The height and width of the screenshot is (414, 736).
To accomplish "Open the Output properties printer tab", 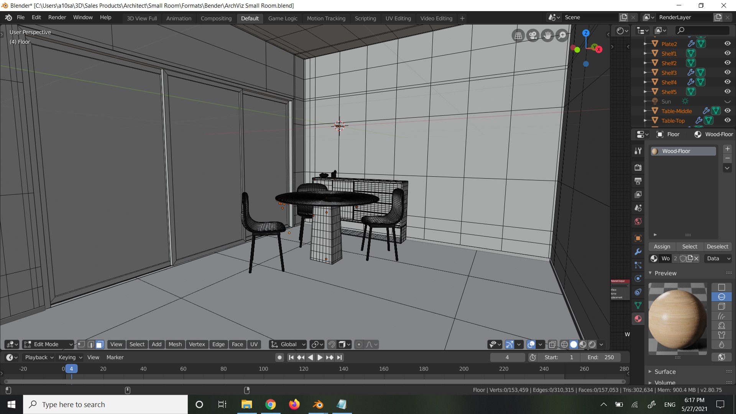I will 638,181.
